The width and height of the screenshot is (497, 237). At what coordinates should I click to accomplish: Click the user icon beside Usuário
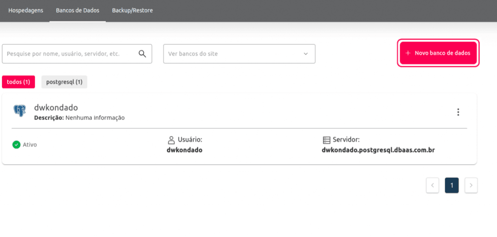click(171, 140)
